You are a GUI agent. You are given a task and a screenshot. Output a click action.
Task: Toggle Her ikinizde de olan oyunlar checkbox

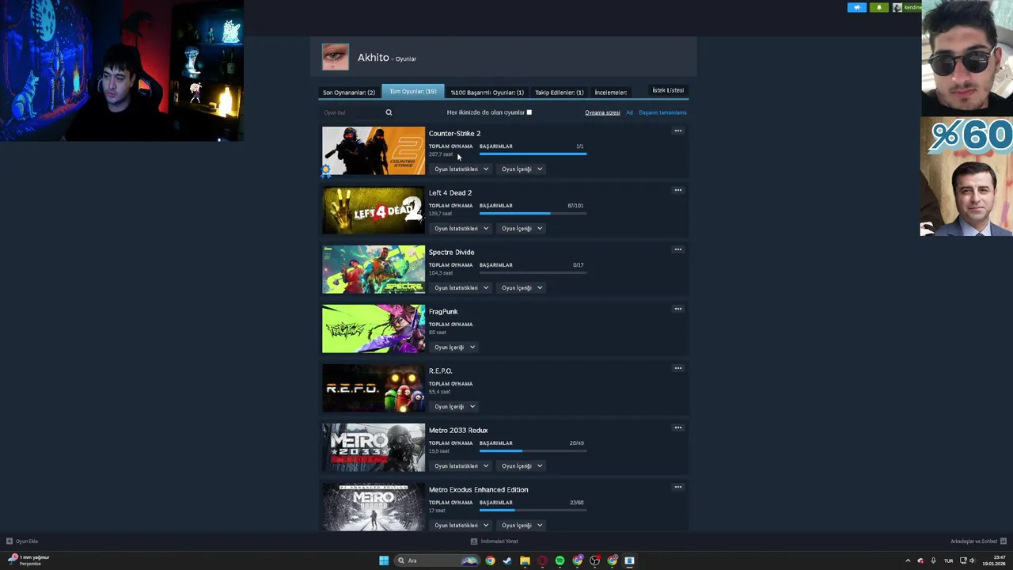pos(529,112)
